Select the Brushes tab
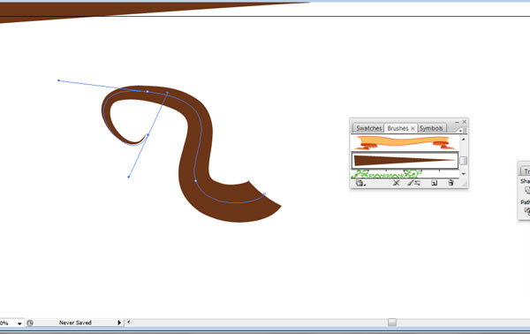 click(x=397, y=128)
